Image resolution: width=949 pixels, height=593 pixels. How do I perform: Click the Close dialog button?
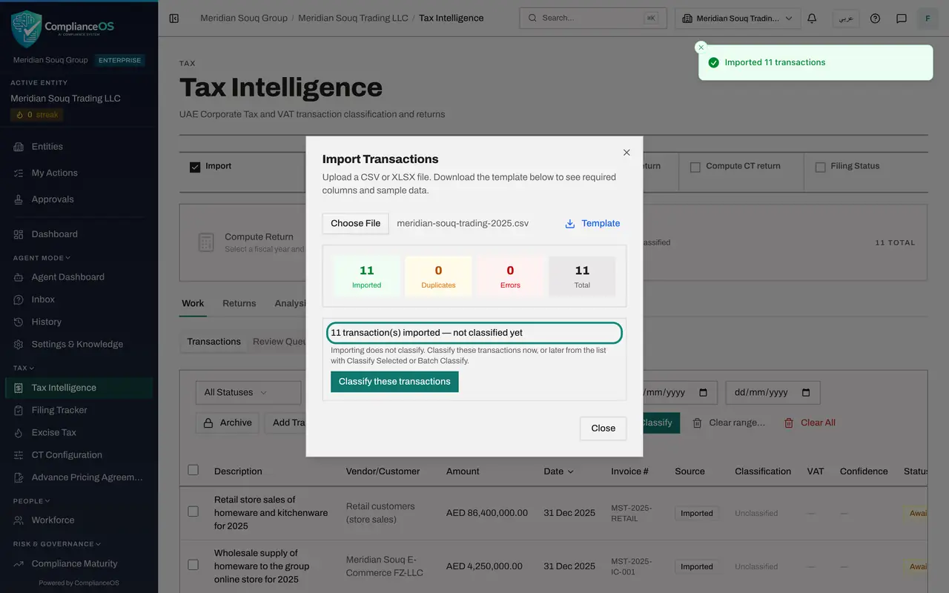(x=604, y=428)
